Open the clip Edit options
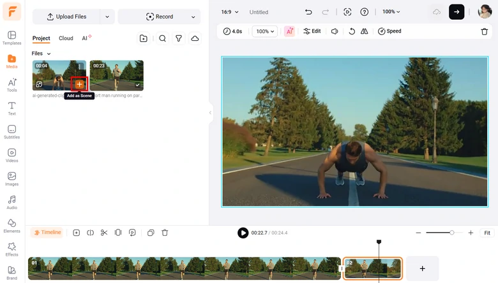Image resolution: width=498 pixels, height=283 pixels. pyautogui.click(x=312, y=31)
